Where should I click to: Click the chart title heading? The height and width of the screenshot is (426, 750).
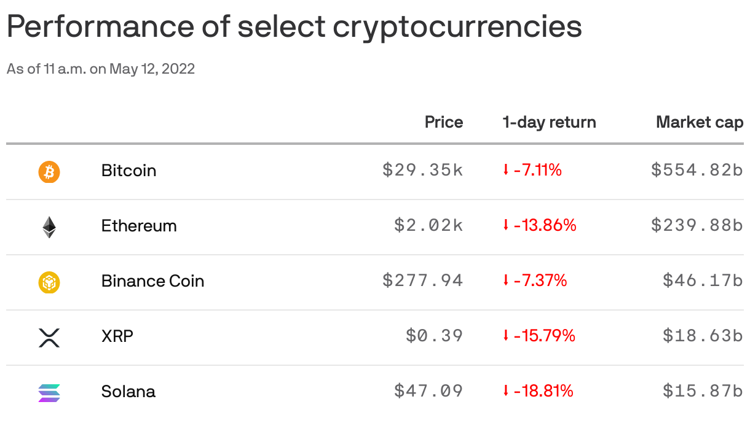pyautogui.click(x=294, y=27)
